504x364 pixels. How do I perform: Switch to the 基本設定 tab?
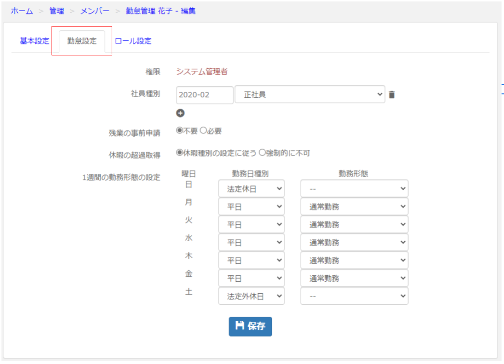34,41
